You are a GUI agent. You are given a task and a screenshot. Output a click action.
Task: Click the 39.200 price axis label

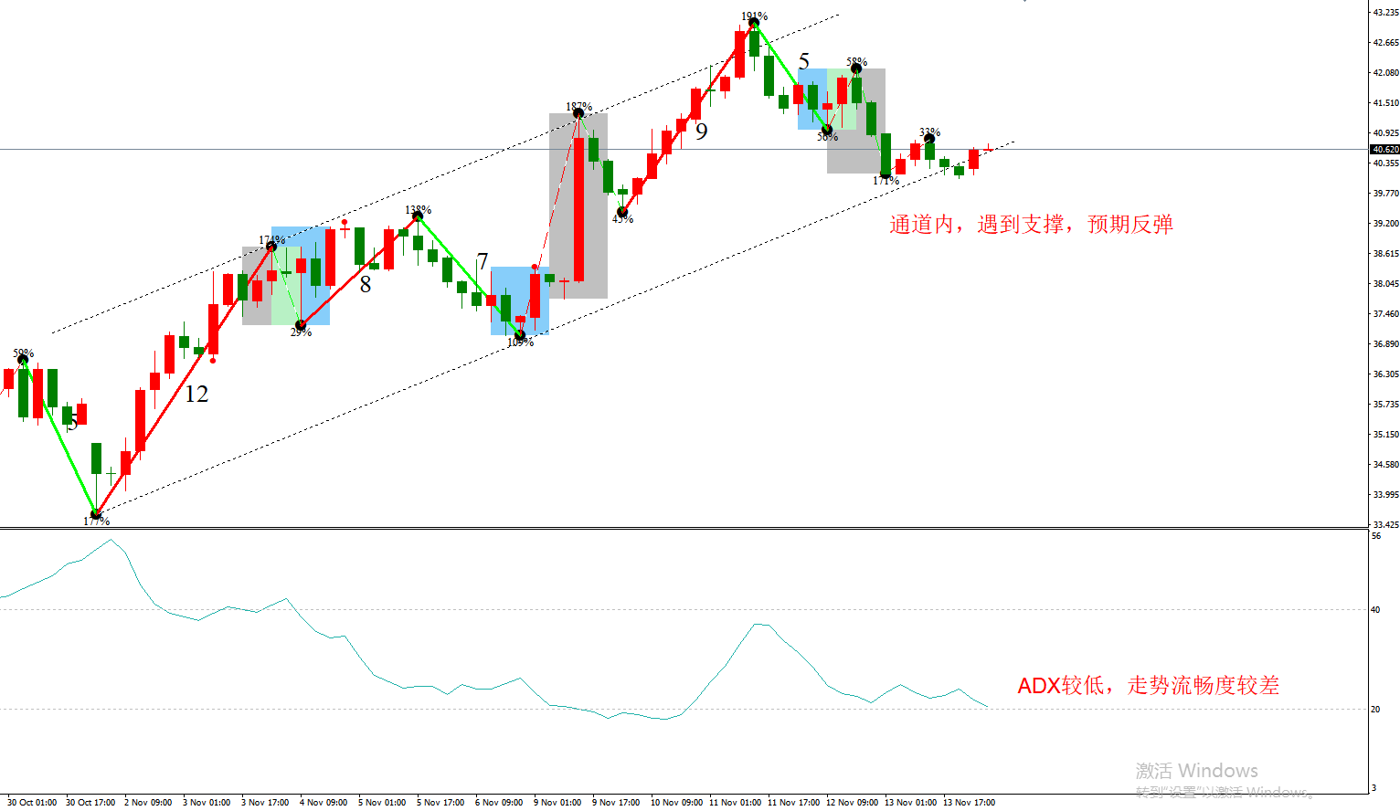click(x=1385, y=224)
